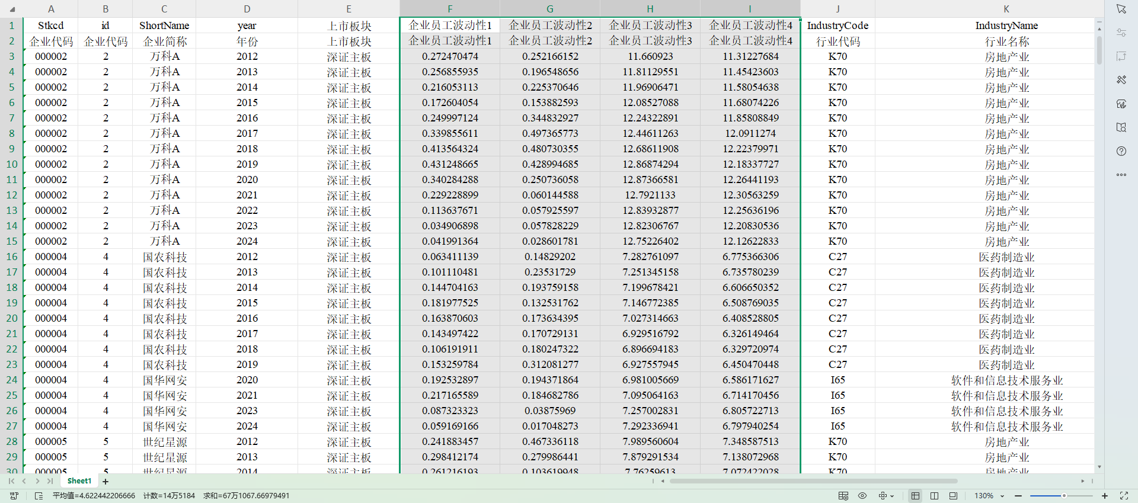Open the 130% zoom level dropdown
This screenshot has width=1138, height=503.
point(989,496)
